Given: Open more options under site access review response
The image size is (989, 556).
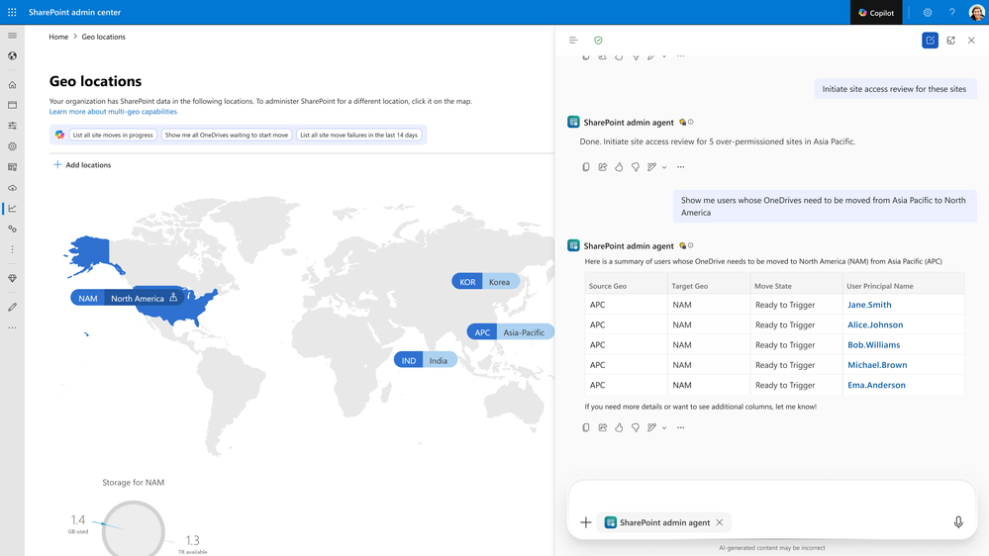Looking at the screenshot, I should [x=680, y=167].
